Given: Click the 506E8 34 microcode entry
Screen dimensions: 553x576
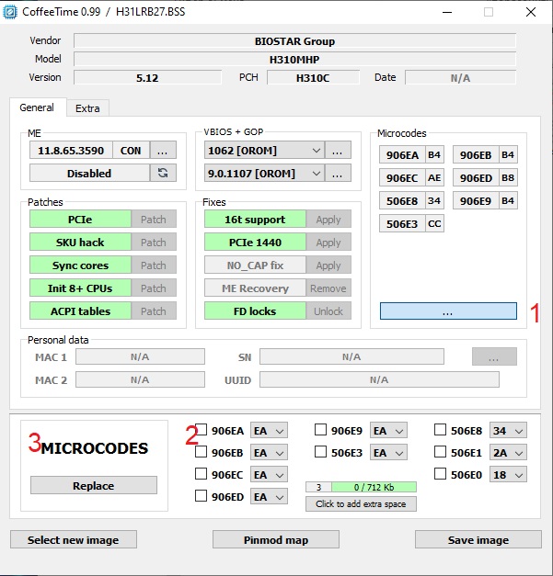Looking at the screenshot, I should tap(411, 200).
